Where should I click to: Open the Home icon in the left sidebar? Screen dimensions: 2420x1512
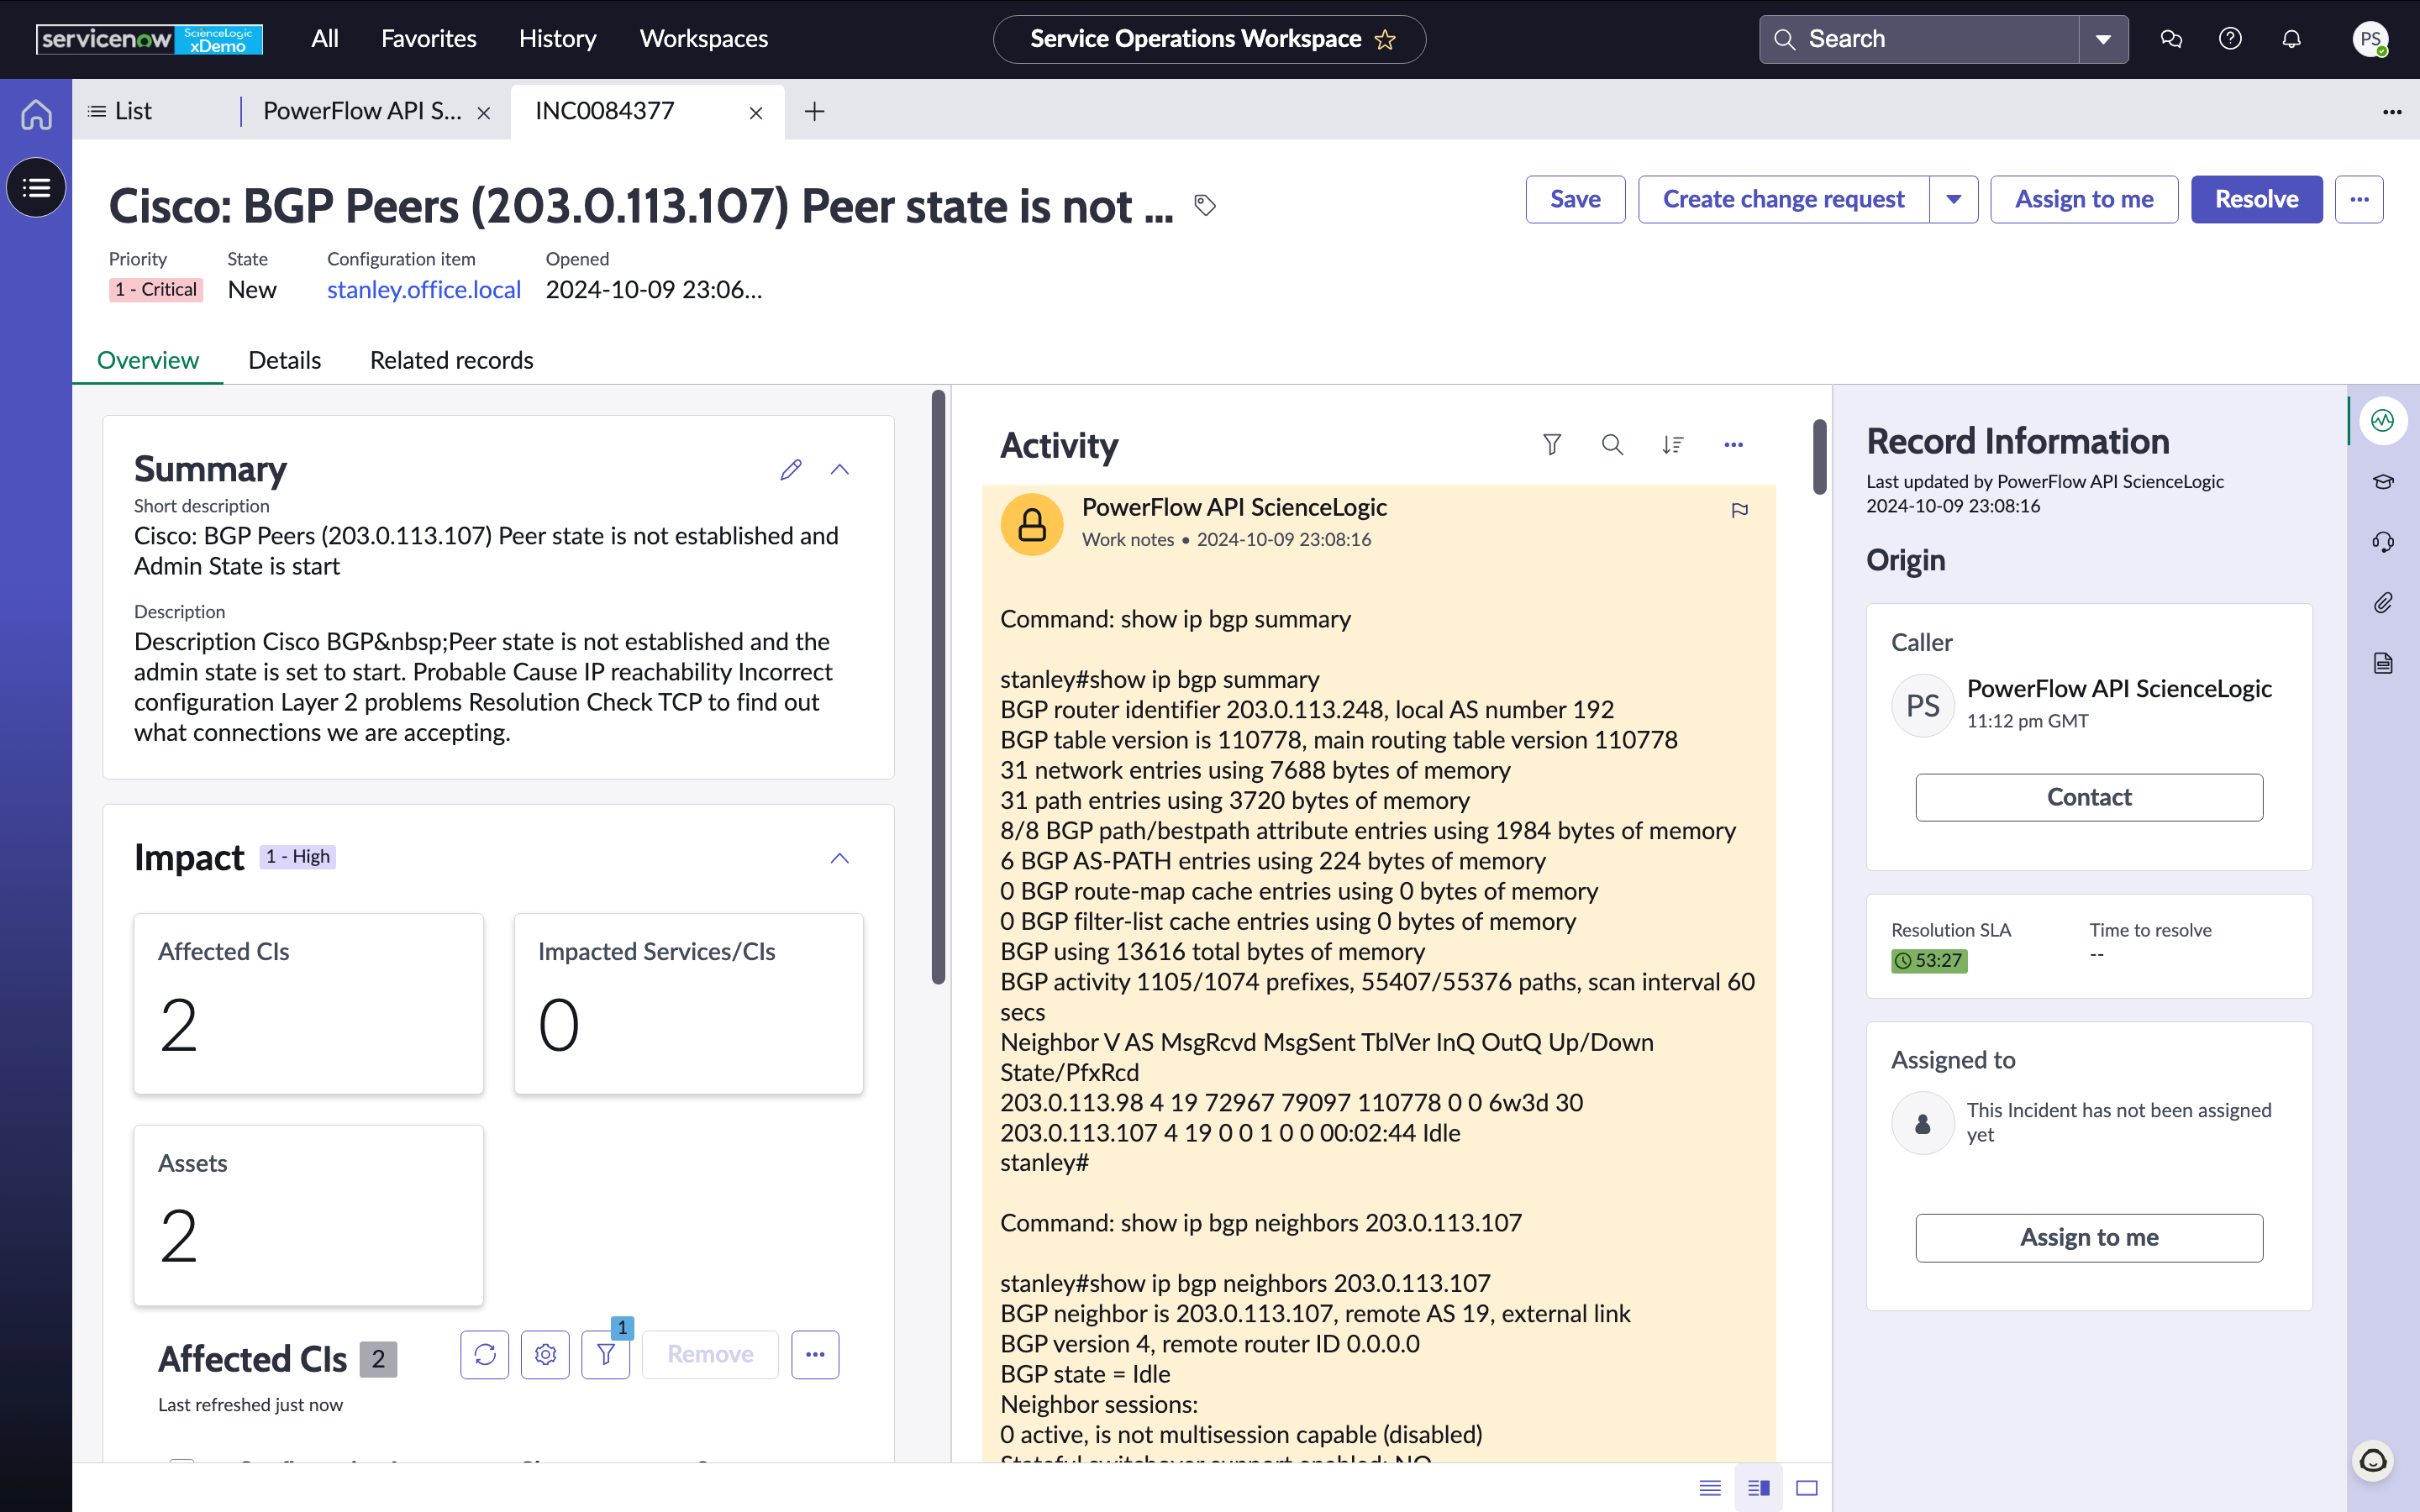click(x=36, y=113)
